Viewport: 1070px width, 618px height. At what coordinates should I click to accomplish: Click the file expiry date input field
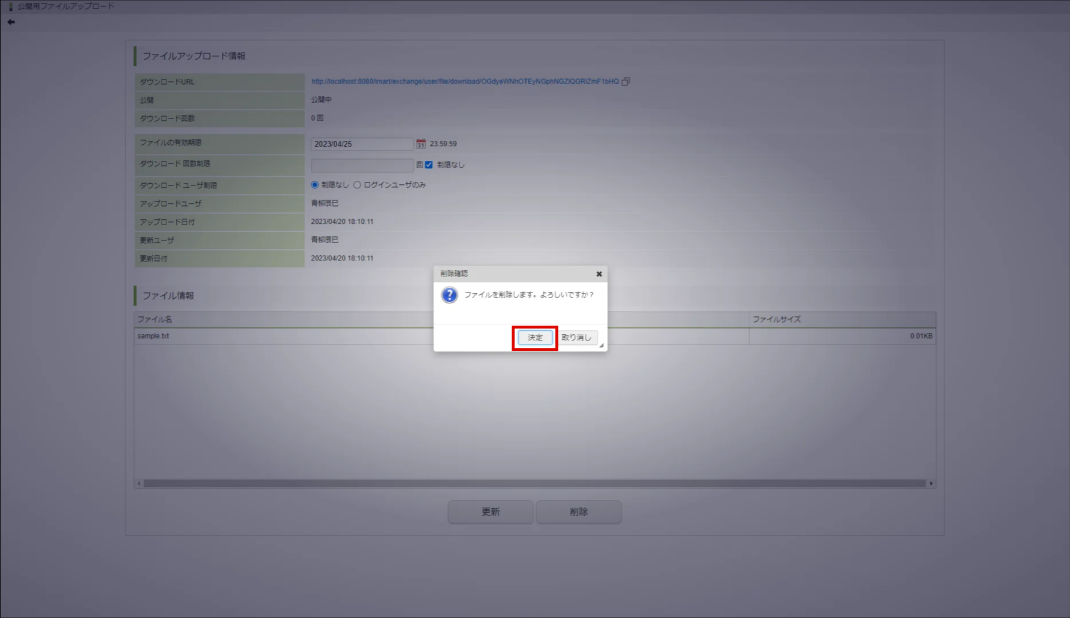coord(362,144)
